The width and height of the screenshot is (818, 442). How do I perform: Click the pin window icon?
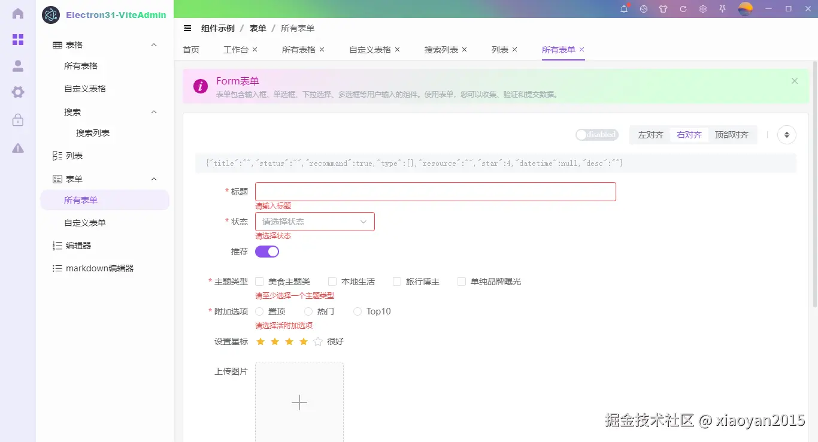(723, 9)
